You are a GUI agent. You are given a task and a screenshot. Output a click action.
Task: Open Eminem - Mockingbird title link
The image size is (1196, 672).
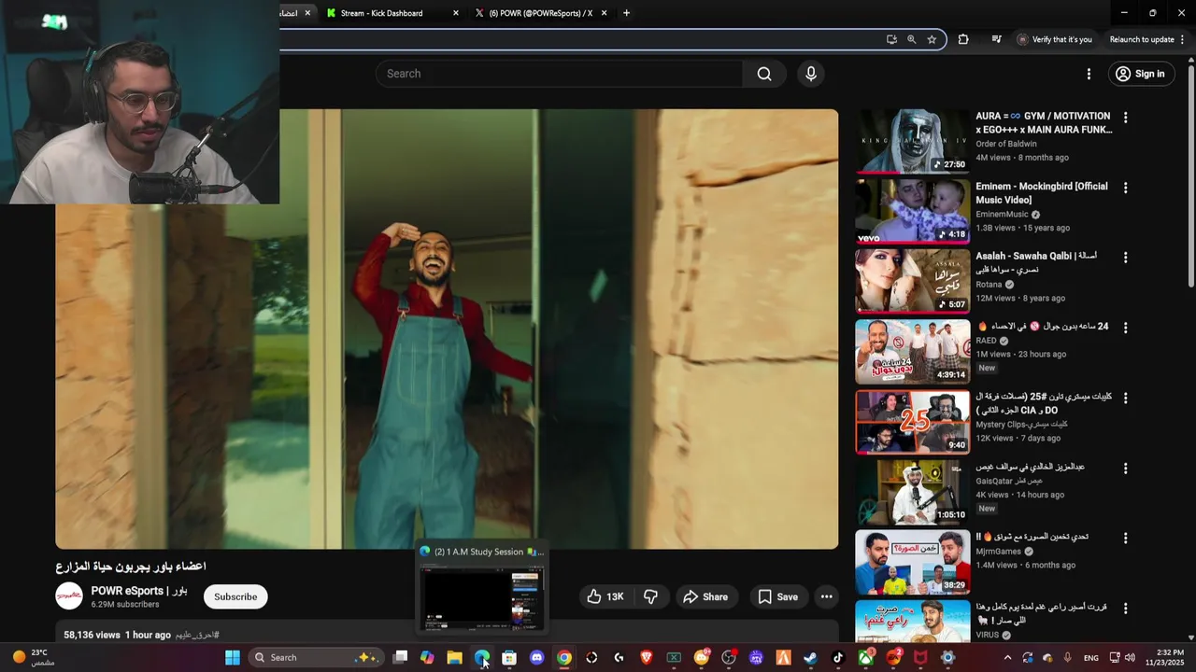click(x=1042, y=193)
